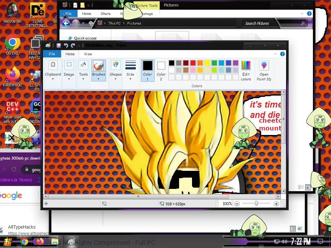Click Paint icon in the taskbar

click(x=71, y=242)
